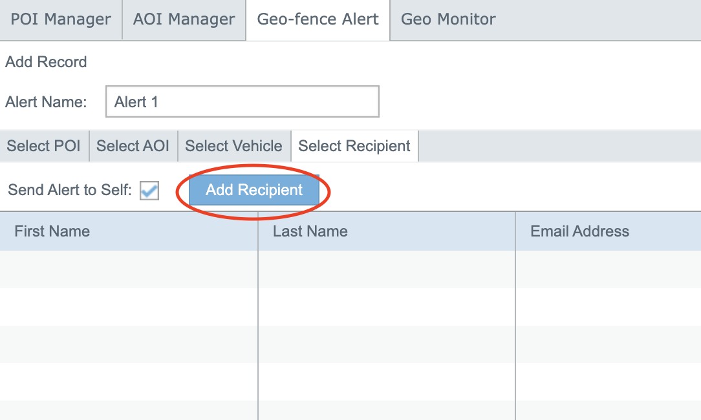Click the "Alert Name:" label text
Viewport: 701px width, 420px height.
46,102
